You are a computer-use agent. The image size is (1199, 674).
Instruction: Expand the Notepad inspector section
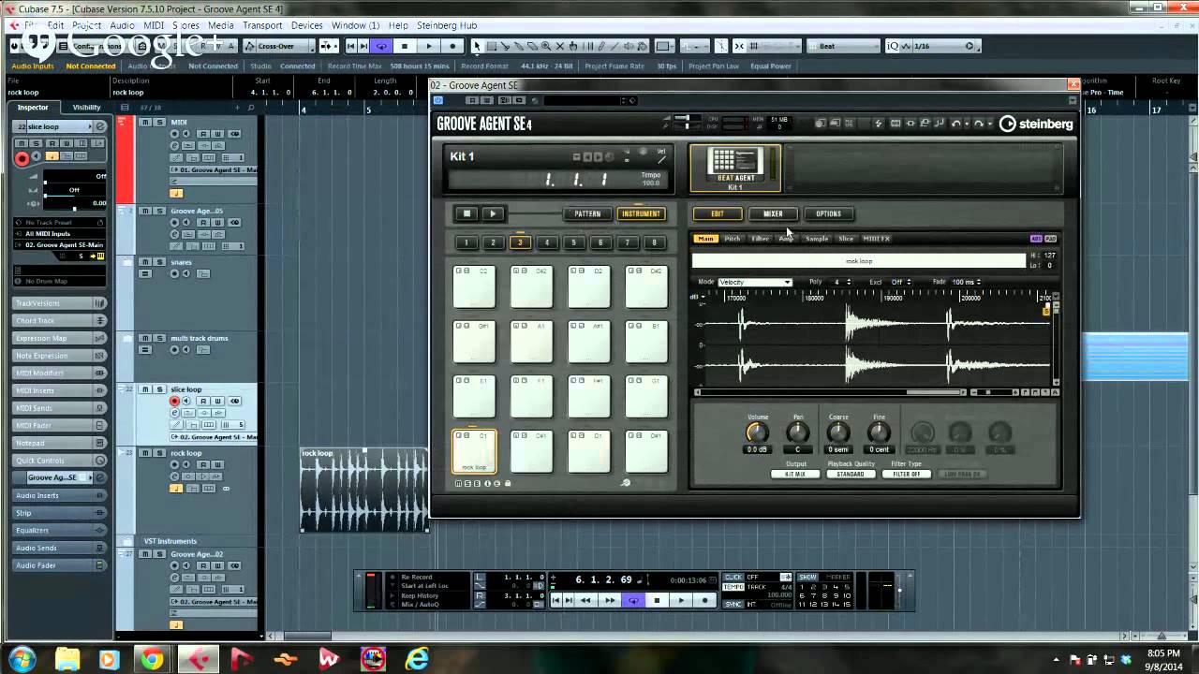[x=59, y=443]
